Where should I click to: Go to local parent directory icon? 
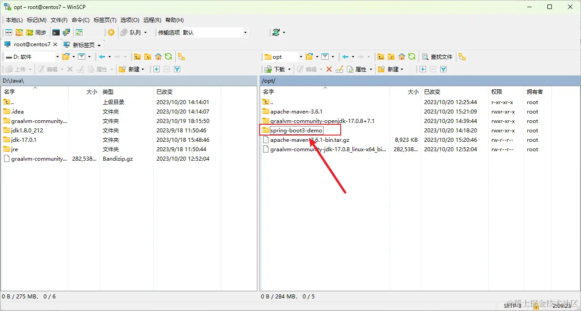pos(137,57)
